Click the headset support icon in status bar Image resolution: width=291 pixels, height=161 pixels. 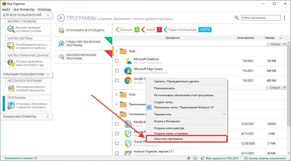click(195, 158)
